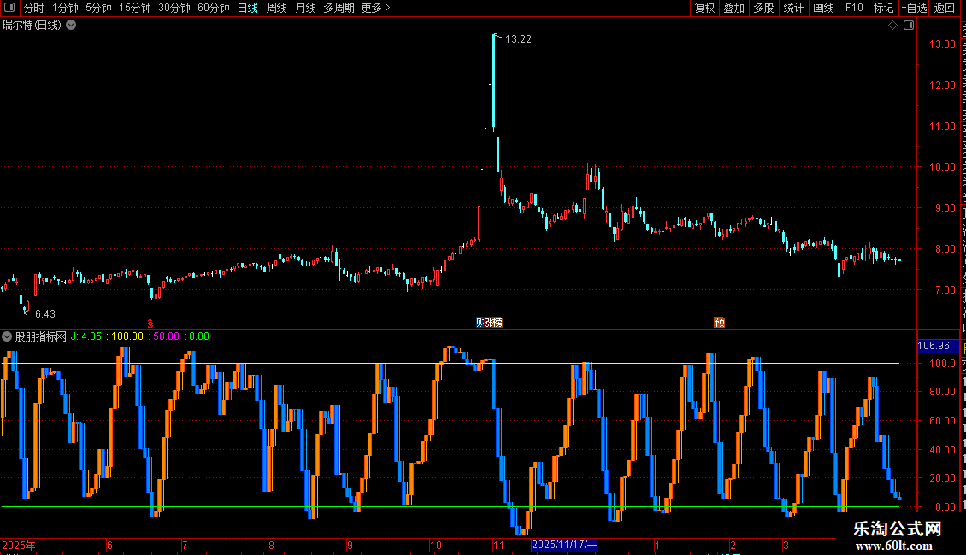Select the 30分钟 period
This screenshot has height=555, width=966.
[174, 8]
